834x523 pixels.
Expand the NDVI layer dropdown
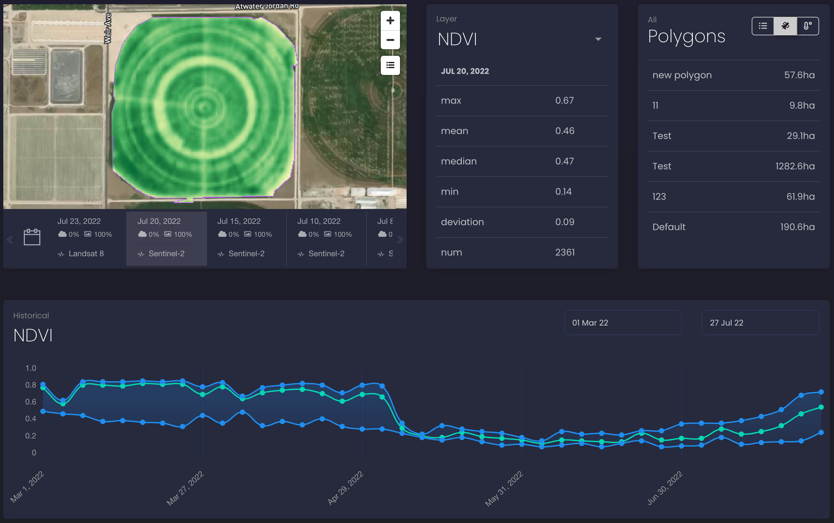click(x=598, y=39)
